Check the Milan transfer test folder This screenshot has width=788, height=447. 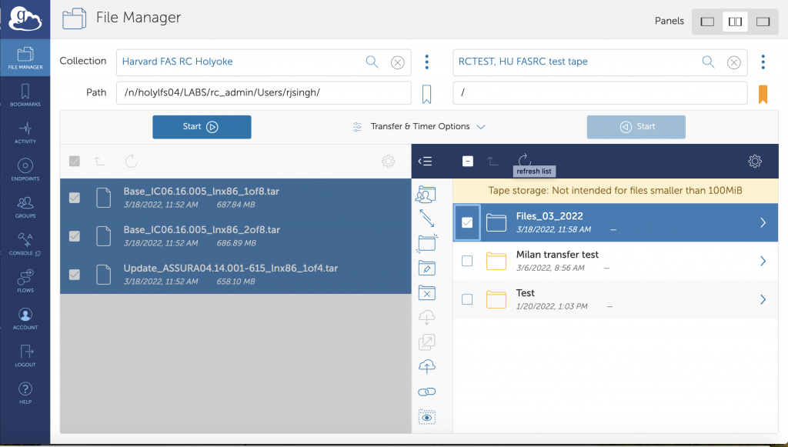pyautogui.click(x=467, y=261)
